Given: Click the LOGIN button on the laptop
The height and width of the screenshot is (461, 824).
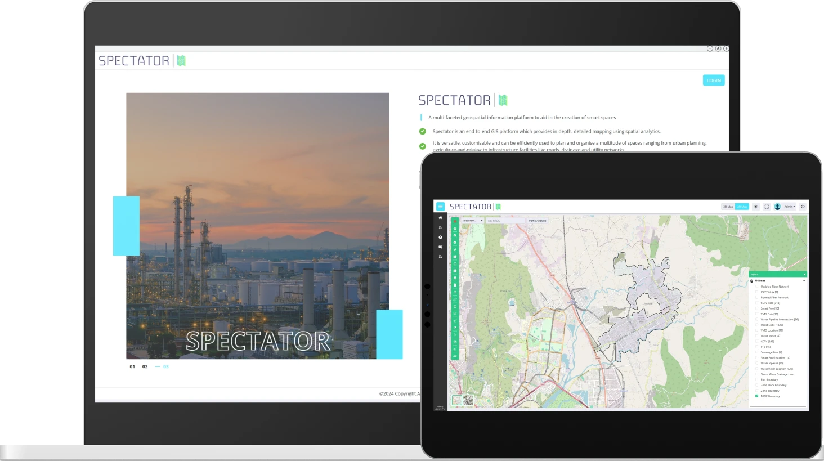Looking at the screenshot, I should point(714,80).
